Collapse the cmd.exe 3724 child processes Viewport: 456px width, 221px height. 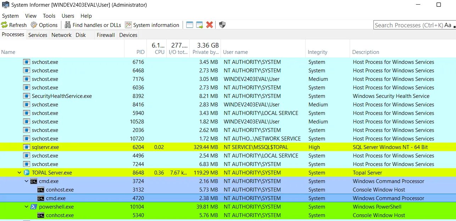pos(27,181)
